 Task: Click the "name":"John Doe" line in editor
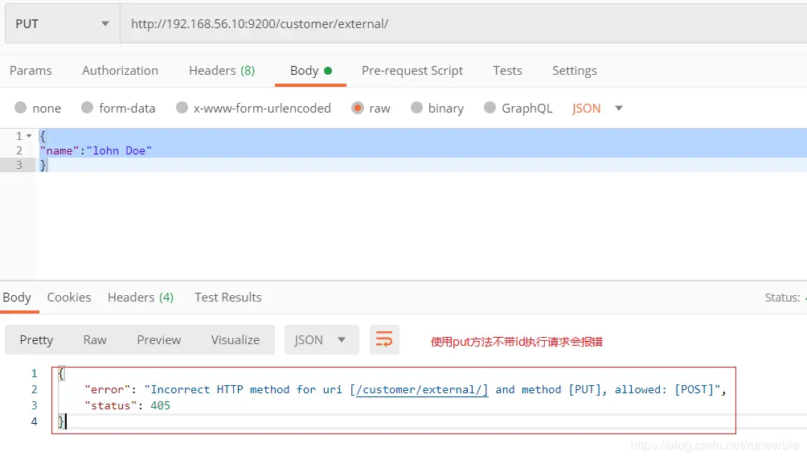tap(96, 150)
